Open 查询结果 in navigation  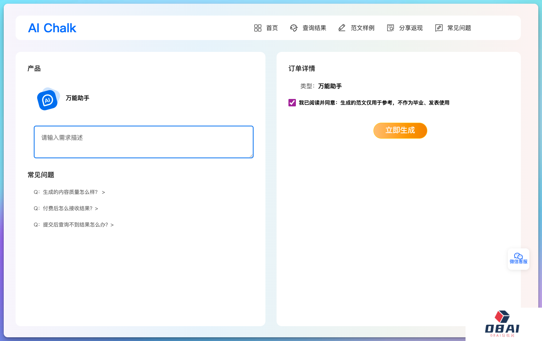314,28
